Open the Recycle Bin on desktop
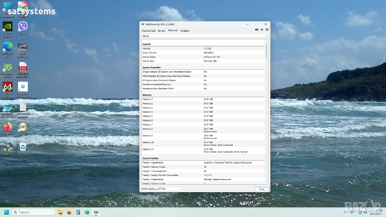Screen dimensions: 386x217 point(23,147)
